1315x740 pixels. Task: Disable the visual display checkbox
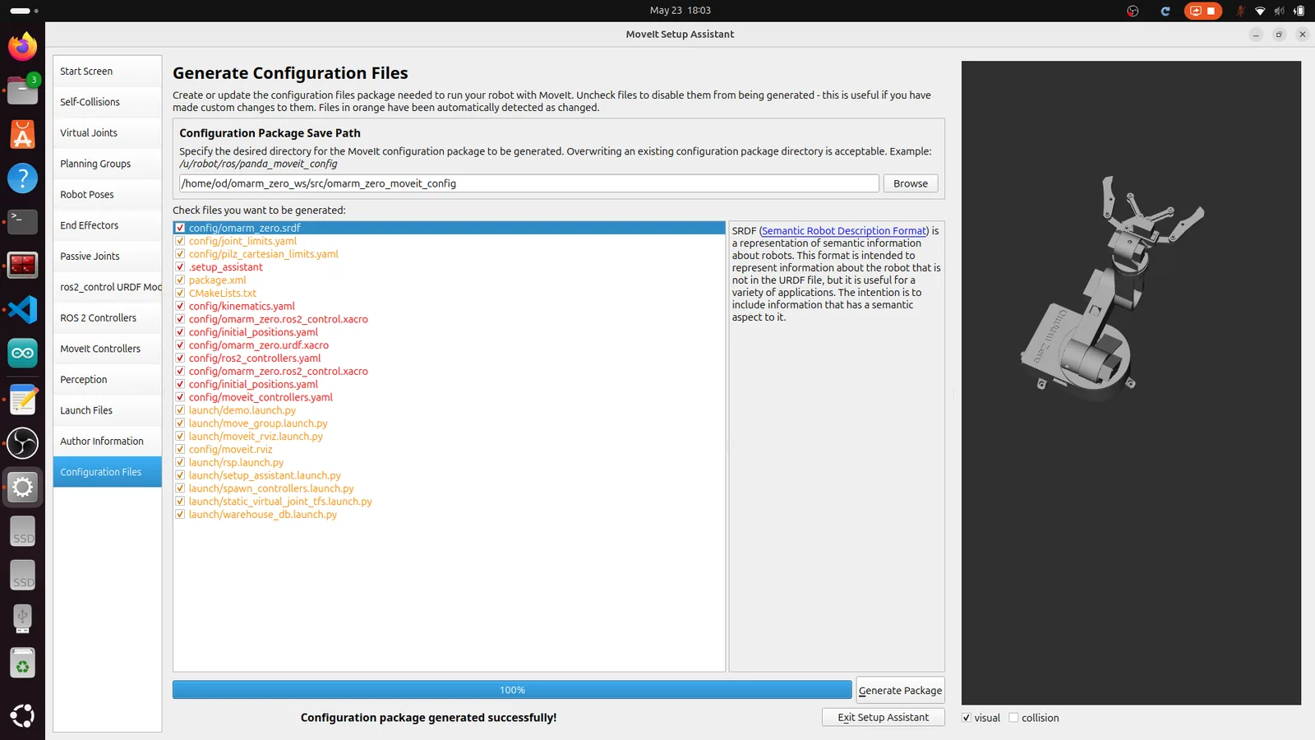coord(967,718)
